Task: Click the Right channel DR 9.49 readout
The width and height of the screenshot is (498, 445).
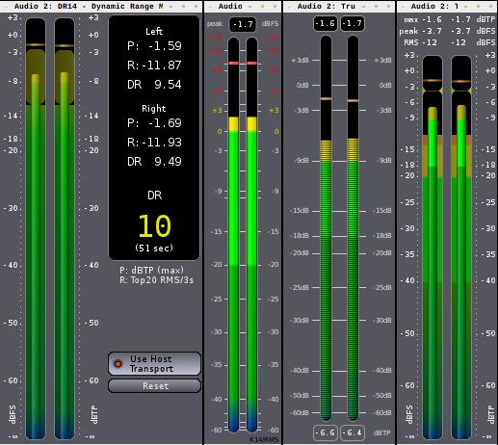Action: pos(154,162)
